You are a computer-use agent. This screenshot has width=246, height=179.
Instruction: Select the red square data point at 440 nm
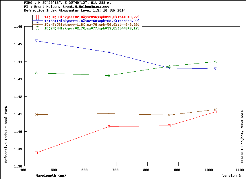click(36, 153)
